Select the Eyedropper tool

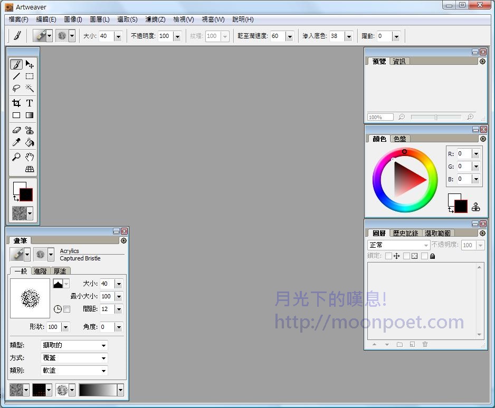tap(16, 142)
